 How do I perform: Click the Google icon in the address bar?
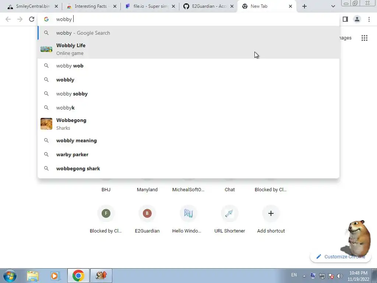click(x=46, y=19)
